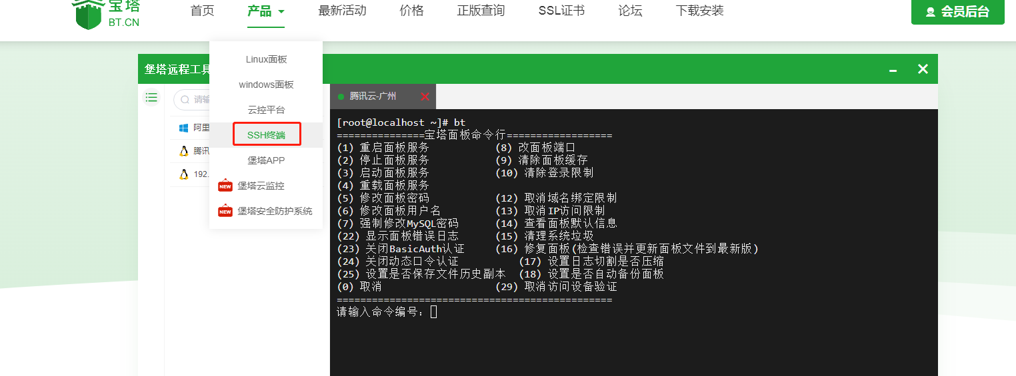Click terminal option (2) 停止面板服务
The height and width of the screenshot is (376, 1016).
coord(383,160)
